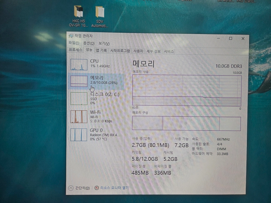Click the Task Manager title bar icon

(x=71, y=36)
